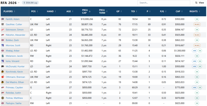Click the Bruins logo beside Poitras, Matthew
Image resolution: width=207 pixels, height=106 pixels.
3,98
